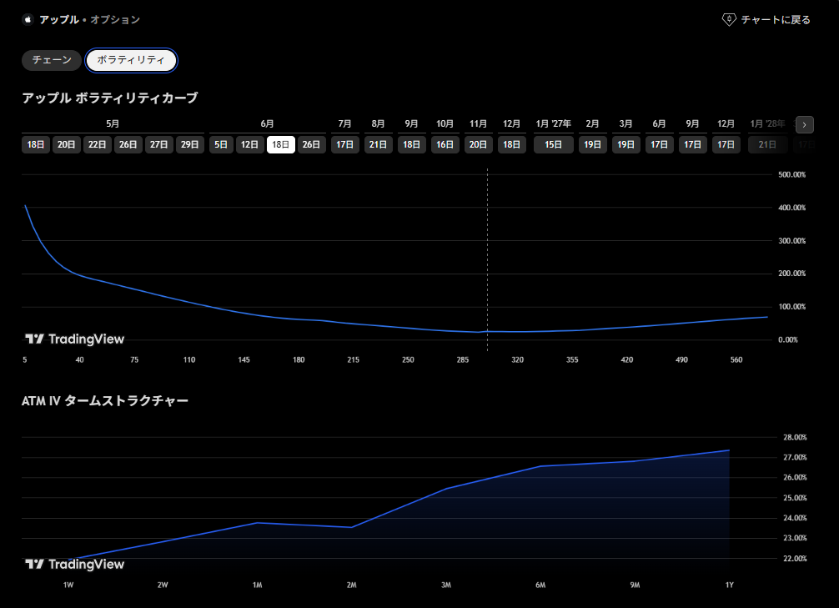Select the ボラティリティ tab

point(131,60)
